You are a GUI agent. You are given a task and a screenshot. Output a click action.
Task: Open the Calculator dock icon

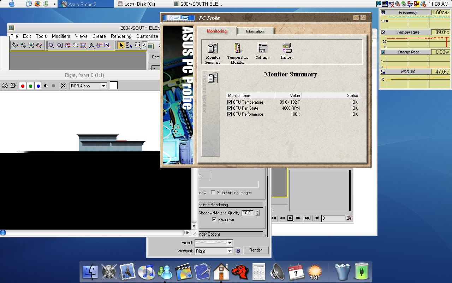pyautogui.click(x=259, y=272)
